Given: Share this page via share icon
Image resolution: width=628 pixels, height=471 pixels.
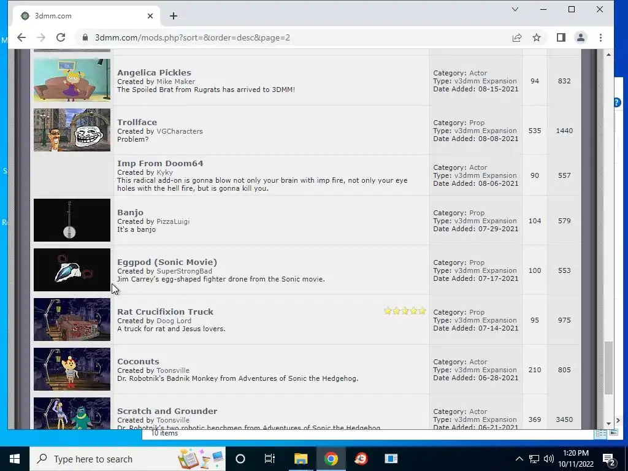Looking at the screenshot, I should (x=516, y=37).
